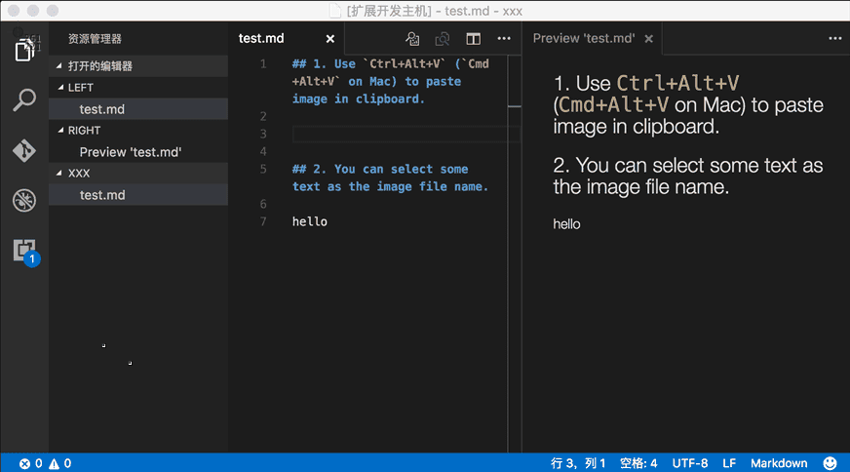Click UTF-8 encoding in status bar
Viewport: 850px width, 472px height.
(x=689, y=463)
